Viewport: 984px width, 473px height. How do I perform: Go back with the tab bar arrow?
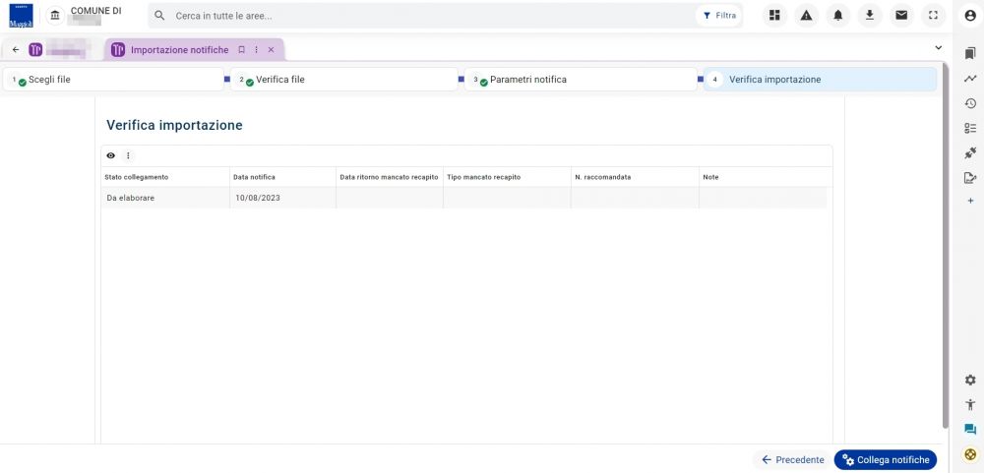pos(16,49)
